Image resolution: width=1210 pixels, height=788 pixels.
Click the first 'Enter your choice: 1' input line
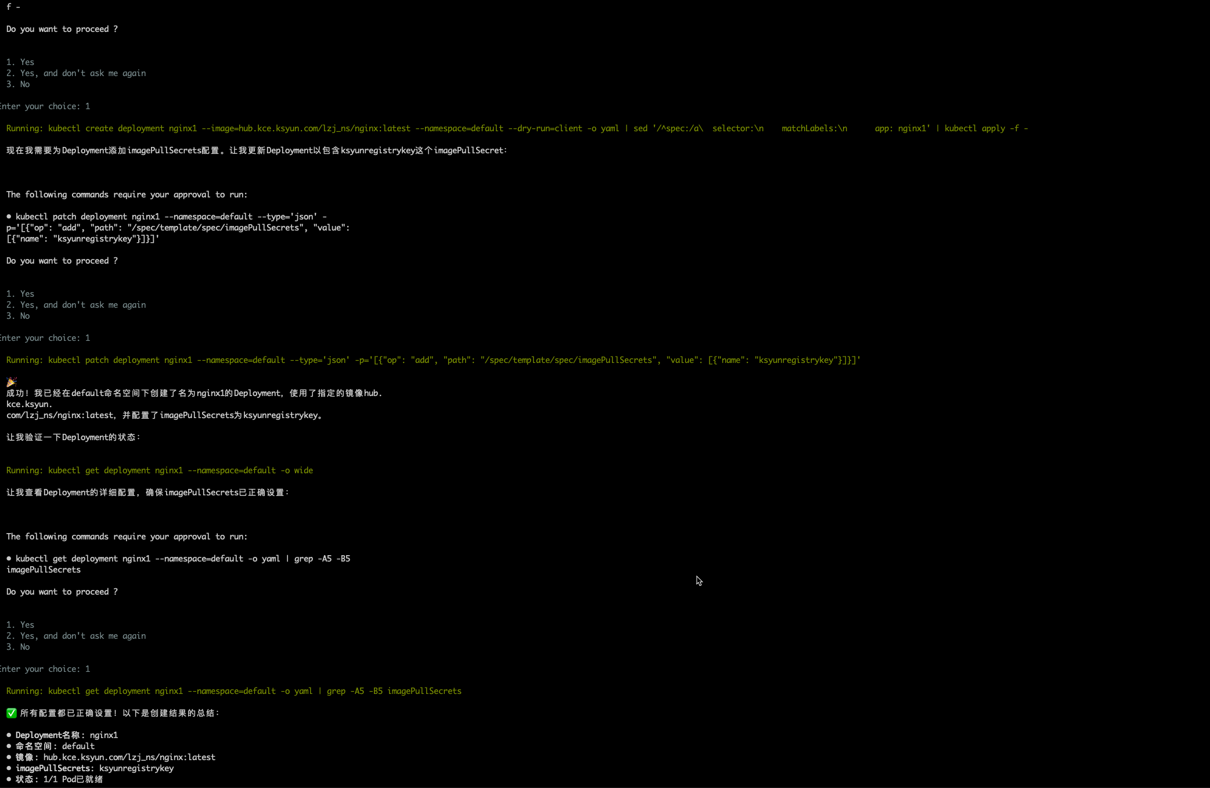45,106
